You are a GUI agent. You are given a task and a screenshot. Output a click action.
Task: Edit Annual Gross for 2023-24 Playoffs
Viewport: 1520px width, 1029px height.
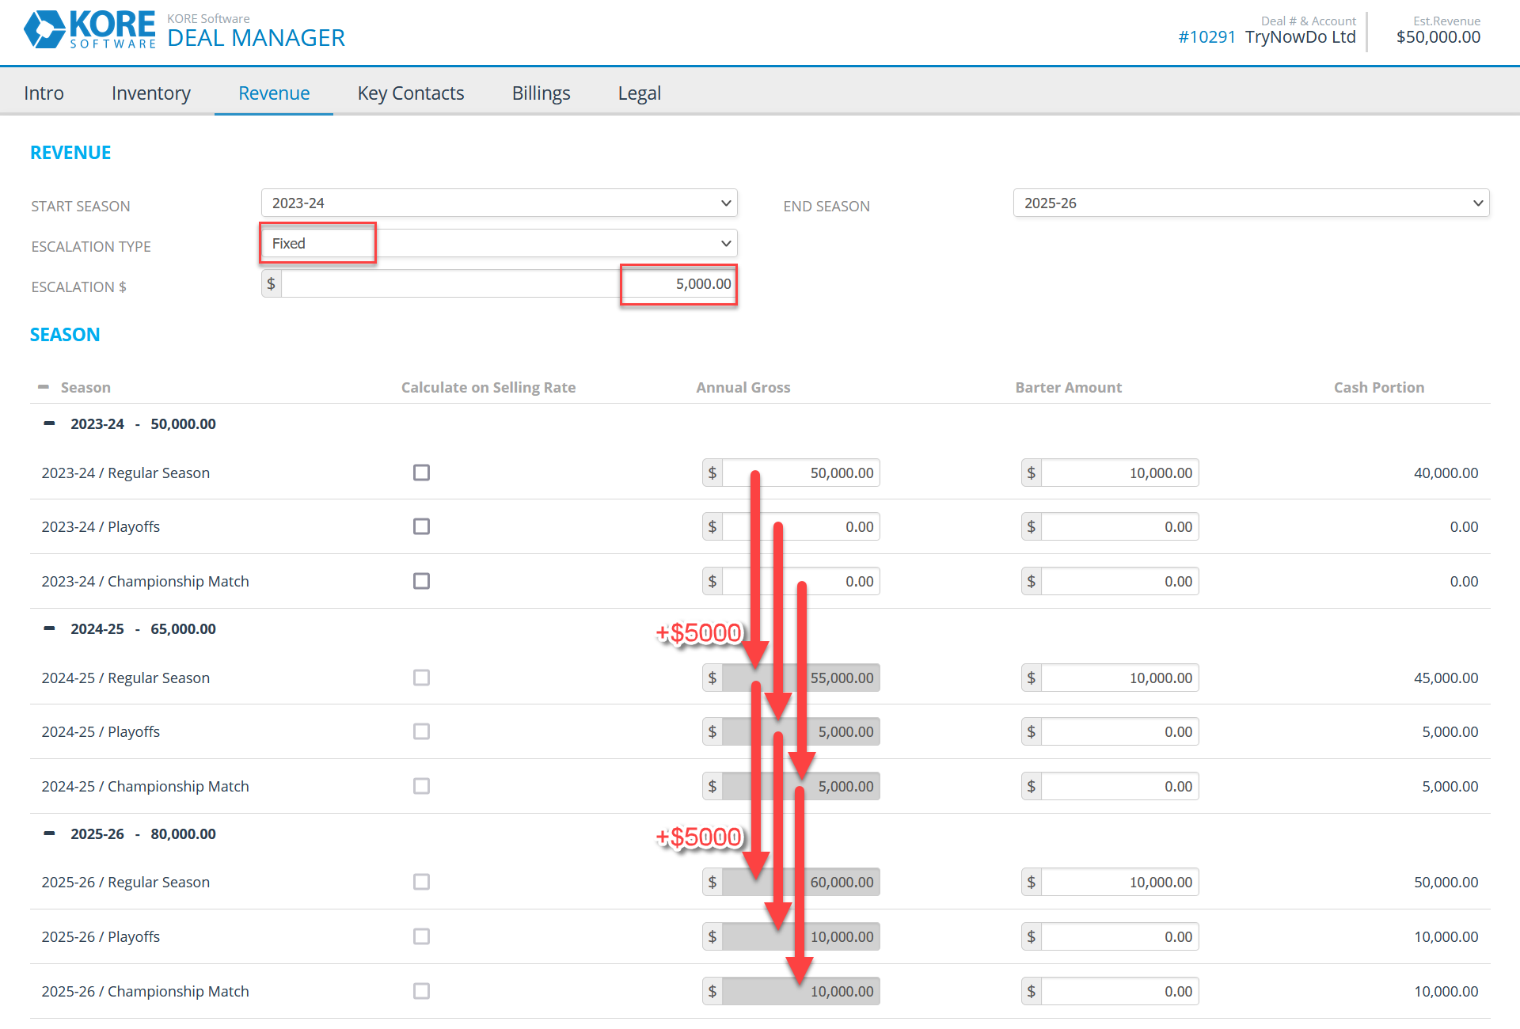(801, 526)
